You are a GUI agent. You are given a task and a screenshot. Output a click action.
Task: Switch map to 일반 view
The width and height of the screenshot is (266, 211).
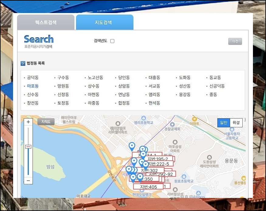pyautogui.click(x=223, y=123)
